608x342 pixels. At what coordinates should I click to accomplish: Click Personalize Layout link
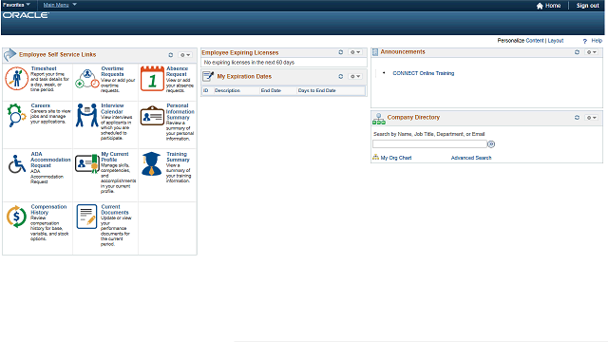[556, 40]
